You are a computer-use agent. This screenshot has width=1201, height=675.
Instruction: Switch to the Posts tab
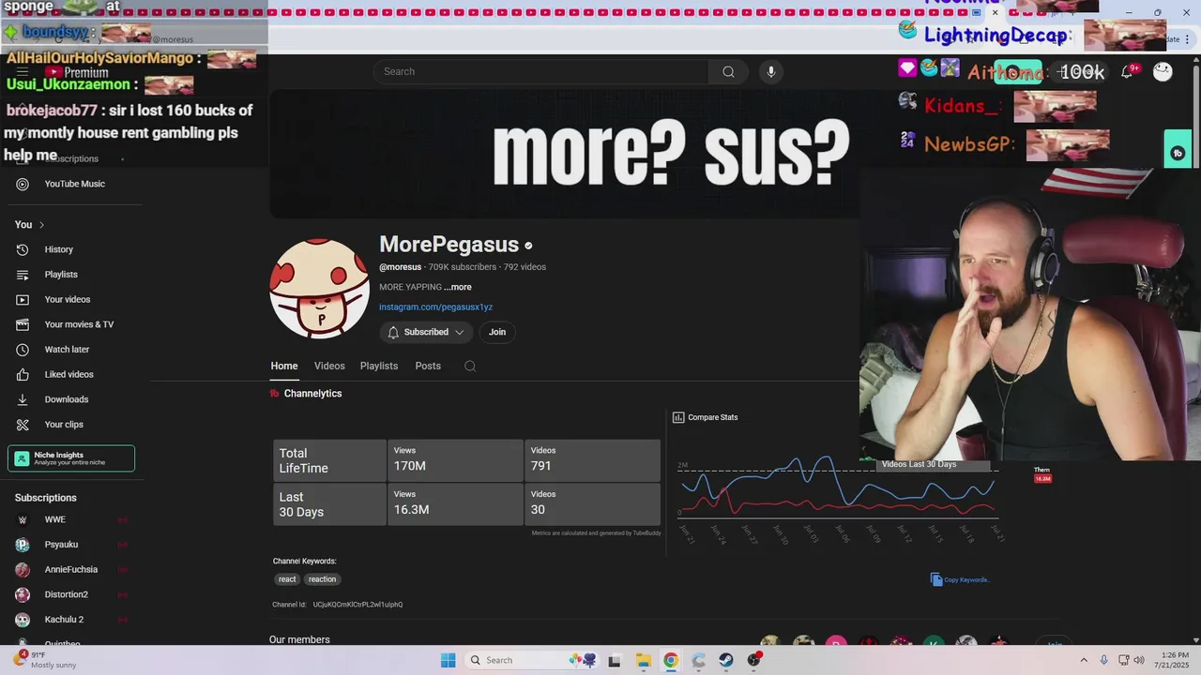point(428,366)
